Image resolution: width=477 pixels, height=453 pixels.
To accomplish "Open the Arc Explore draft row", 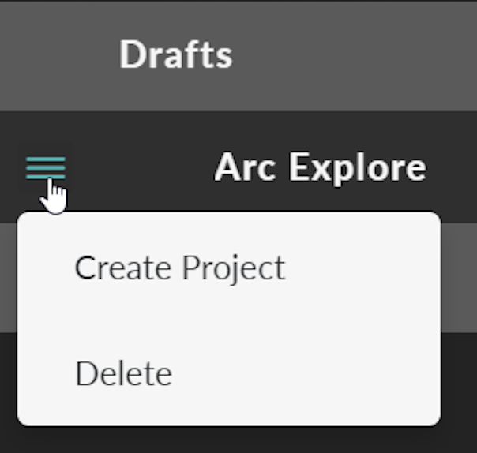I will 238,167.
